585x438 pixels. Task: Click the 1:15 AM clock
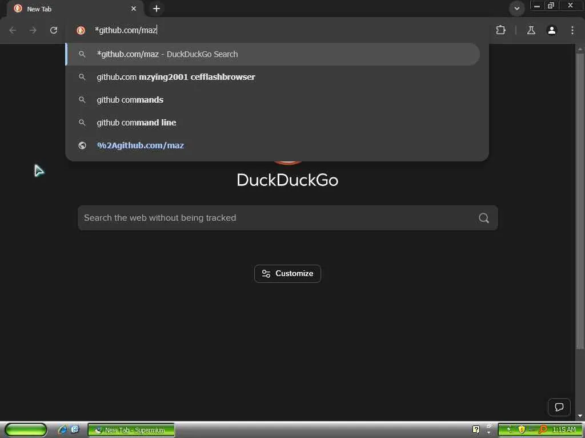(x=564, y=430)
